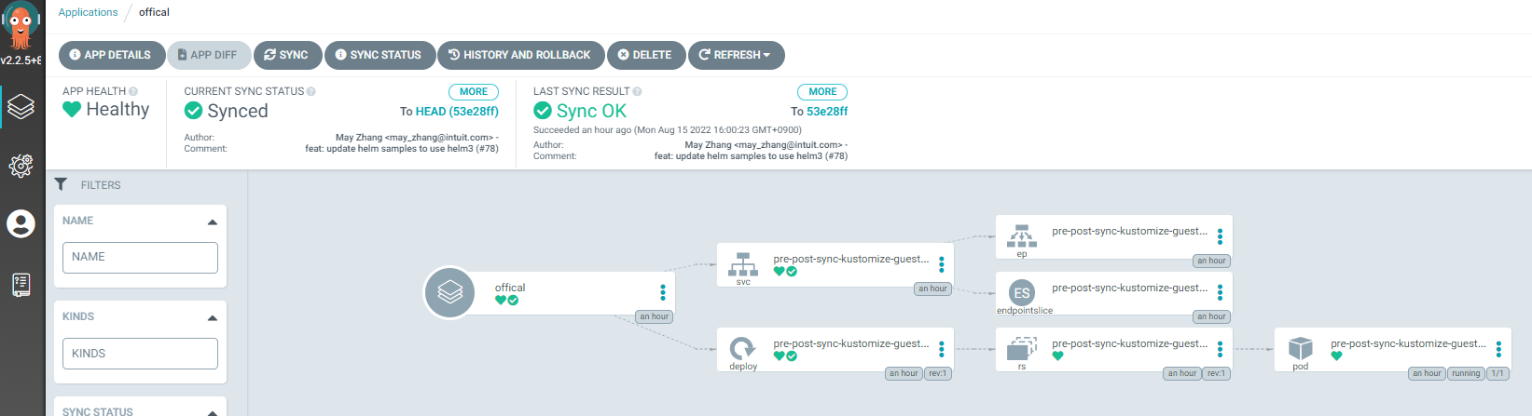The width and height of the screenshot is (1532, 416).
Task: Open HISTORY AND ROLLBACK
Action: [520, 55]
